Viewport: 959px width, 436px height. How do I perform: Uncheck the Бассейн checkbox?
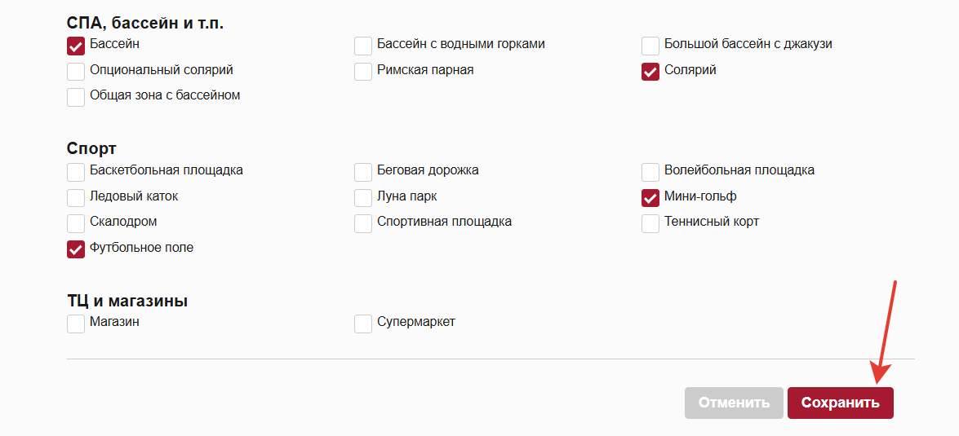coord(76,46)
